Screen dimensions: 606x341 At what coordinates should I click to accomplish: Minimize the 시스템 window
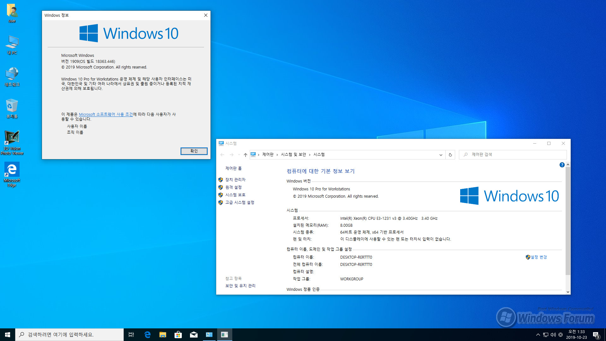point(535,143)
